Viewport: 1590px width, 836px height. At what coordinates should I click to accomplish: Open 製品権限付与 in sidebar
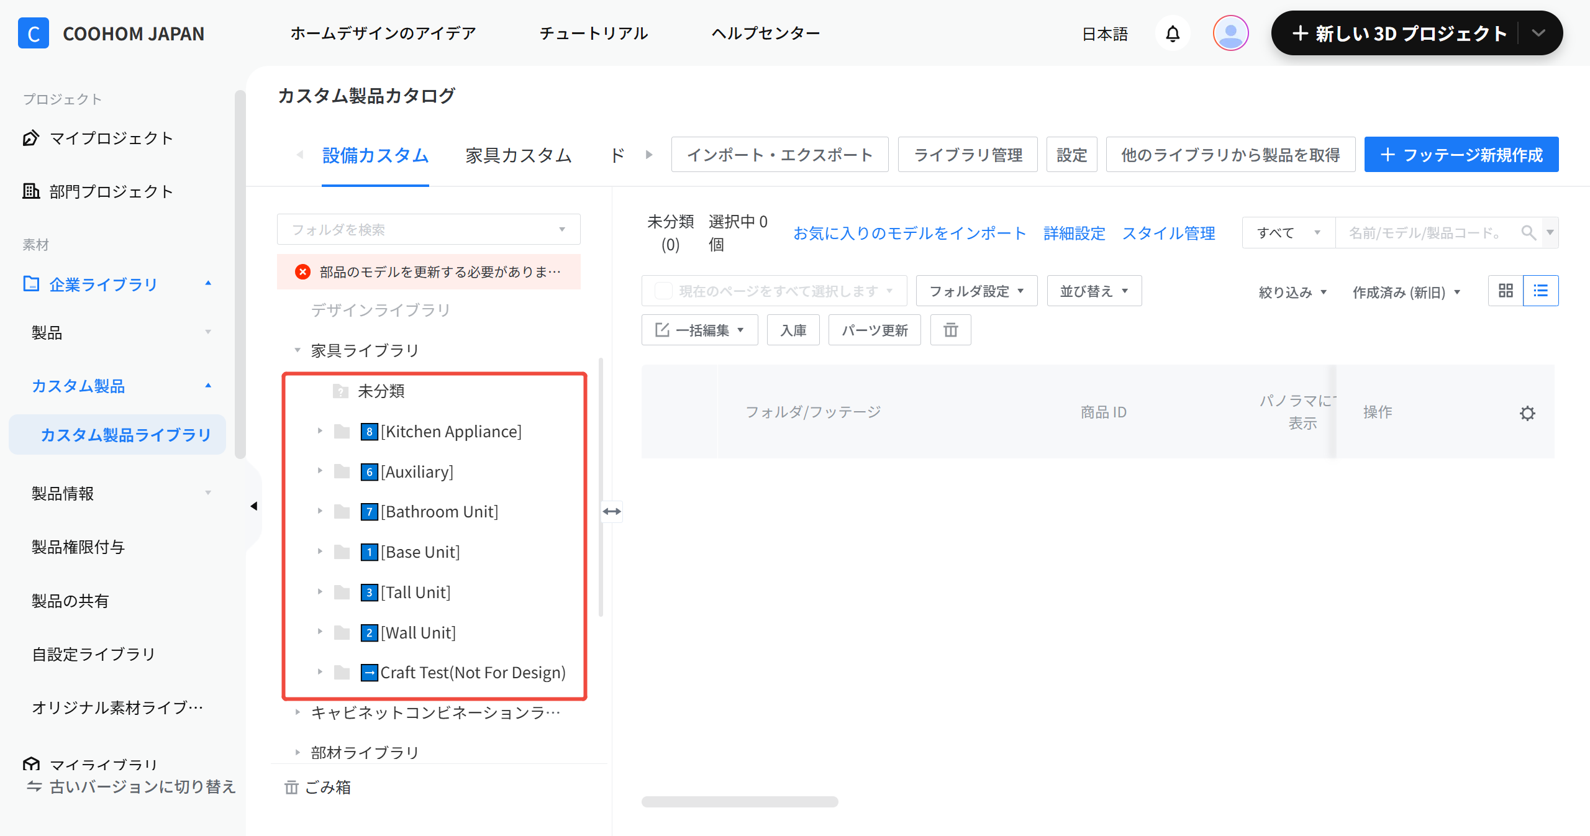point(78,547)
